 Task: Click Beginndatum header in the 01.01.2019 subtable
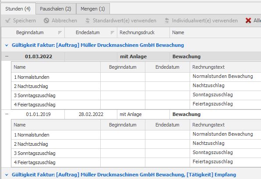click(123, 125)
